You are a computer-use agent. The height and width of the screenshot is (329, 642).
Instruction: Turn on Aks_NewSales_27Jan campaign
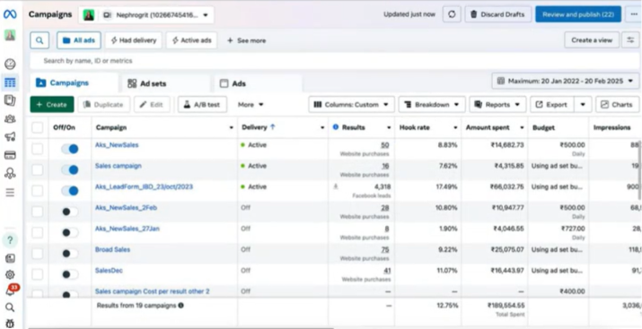point(70,232)
